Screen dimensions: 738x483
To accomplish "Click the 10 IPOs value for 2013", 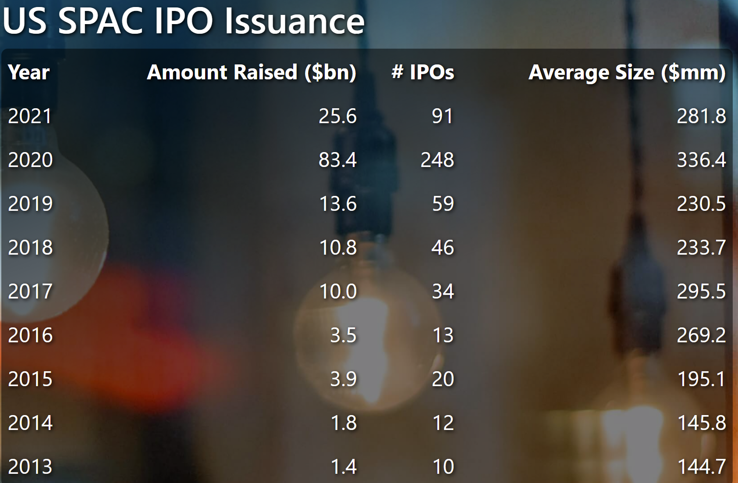I will [x=443, y=467].
